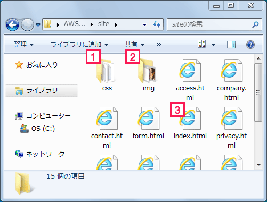Open the recent pages dropdown arrow
The width and height of the screenshot is (267, 202).
tap(38, 24)
